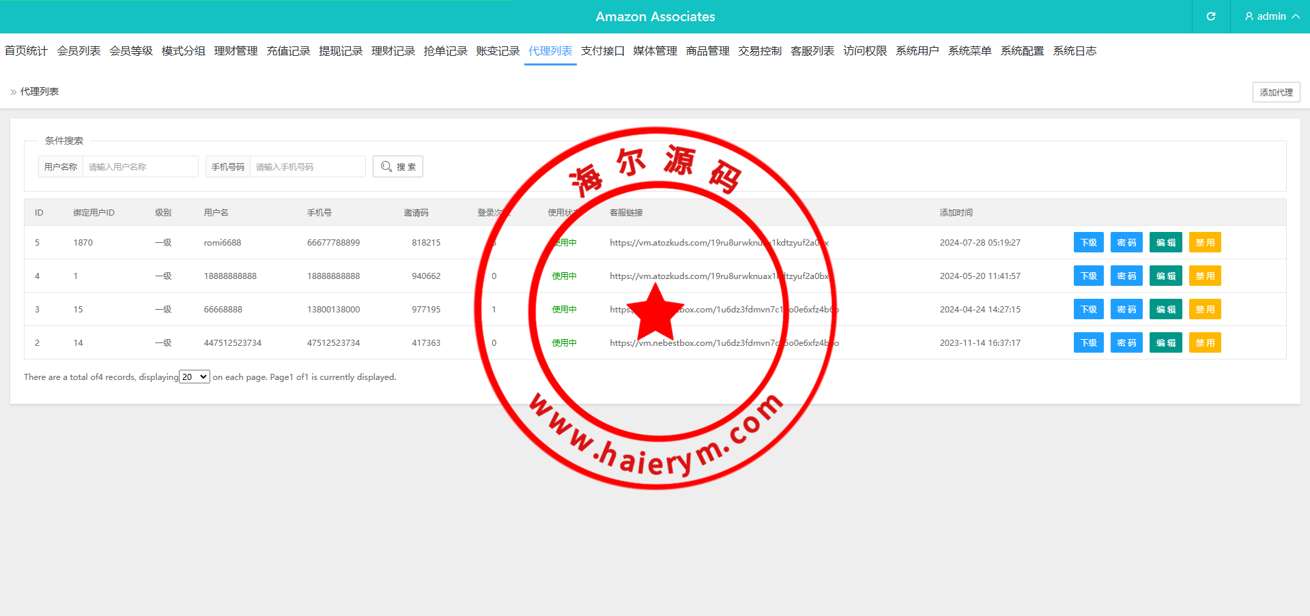Switch to the 充值记录 tab
The height and width of the screenshot is (616, 1310).
point(288,51)
